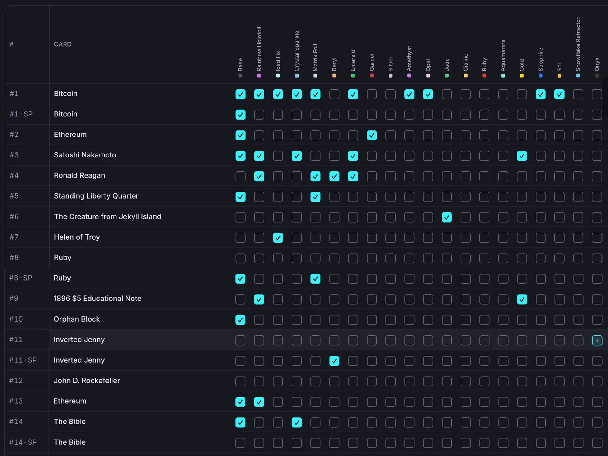Select the Orphan Block card name
The width and height of the screenshot is (608, 456).
click(77, 319)
